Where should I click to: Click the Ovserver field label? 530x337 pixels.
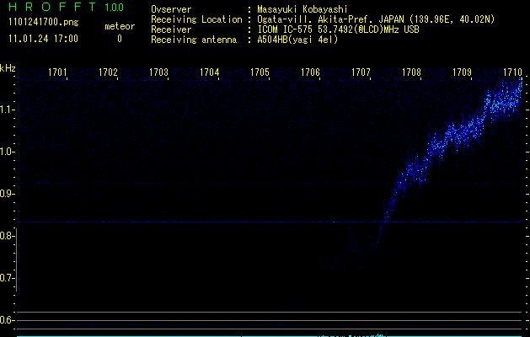(171, 9)
